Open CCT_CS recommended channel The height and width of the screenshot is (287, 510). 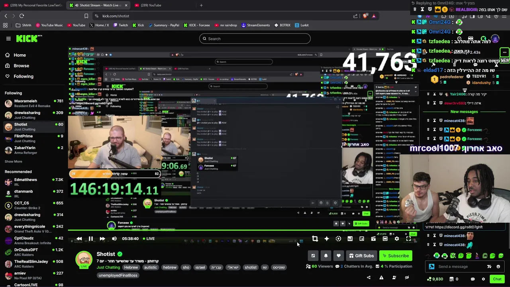[34, 205]
